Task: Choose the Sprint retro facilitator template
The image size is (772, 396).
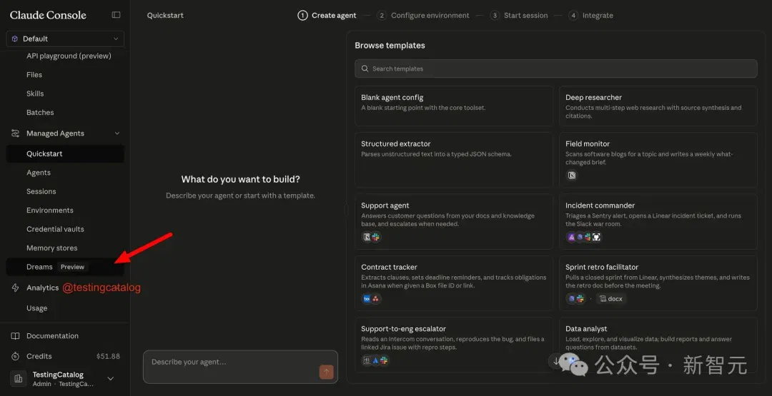Action: click(658, 283)
